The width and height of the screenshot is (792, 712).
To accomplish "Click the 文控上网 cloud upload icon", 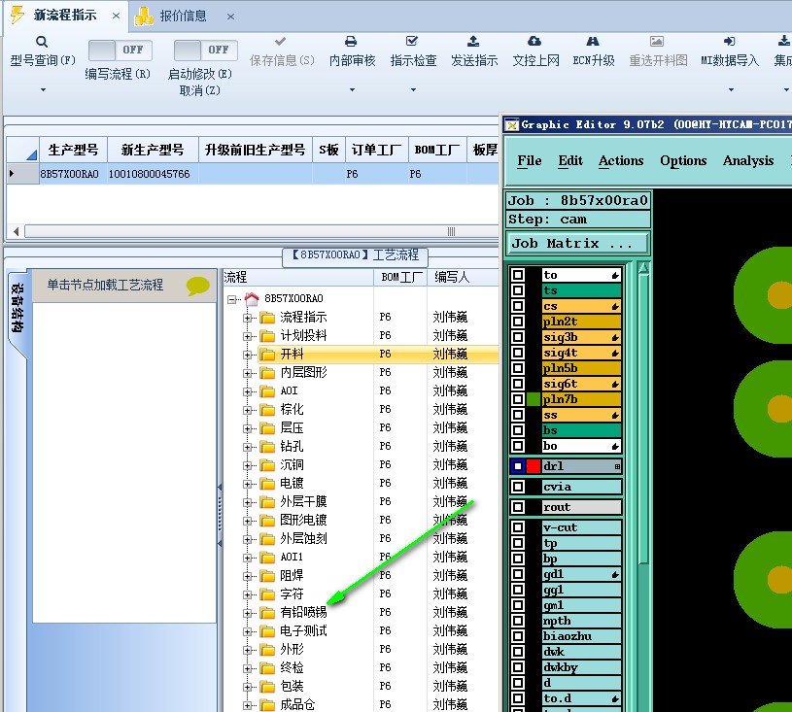I will coord(534,41).
